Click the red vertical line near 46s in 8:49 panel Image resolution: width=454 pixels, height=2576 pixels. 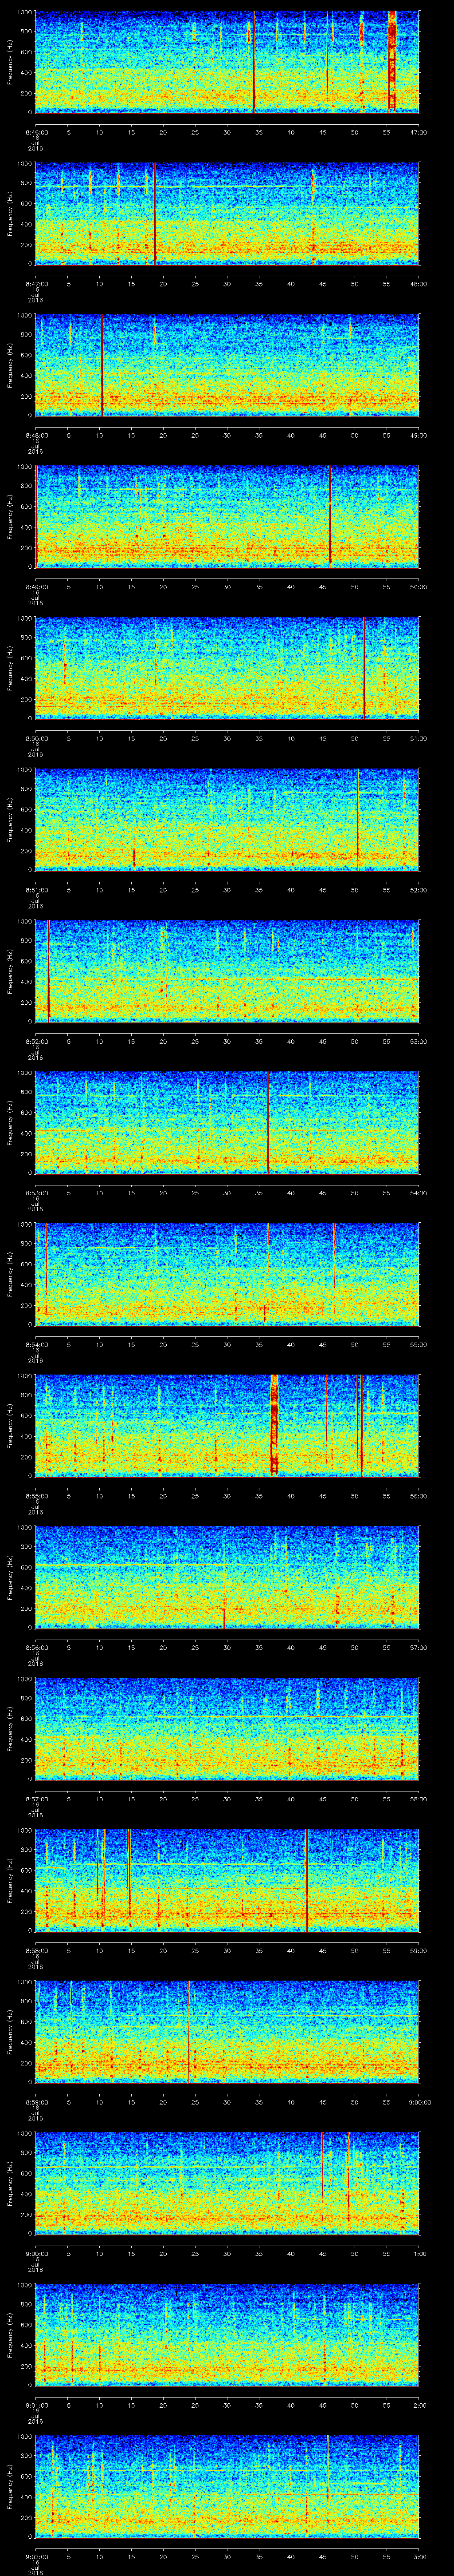pyautogui.click(x=329, y=516)
